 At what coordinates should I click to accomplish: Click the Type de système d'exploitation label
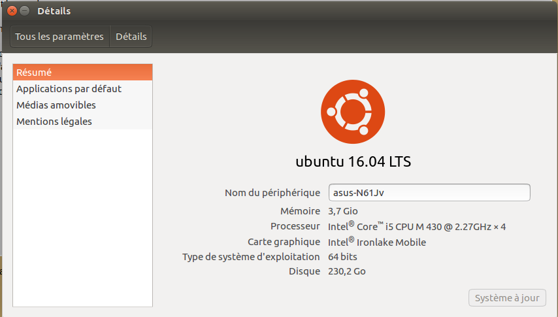[x=251, y=257]
